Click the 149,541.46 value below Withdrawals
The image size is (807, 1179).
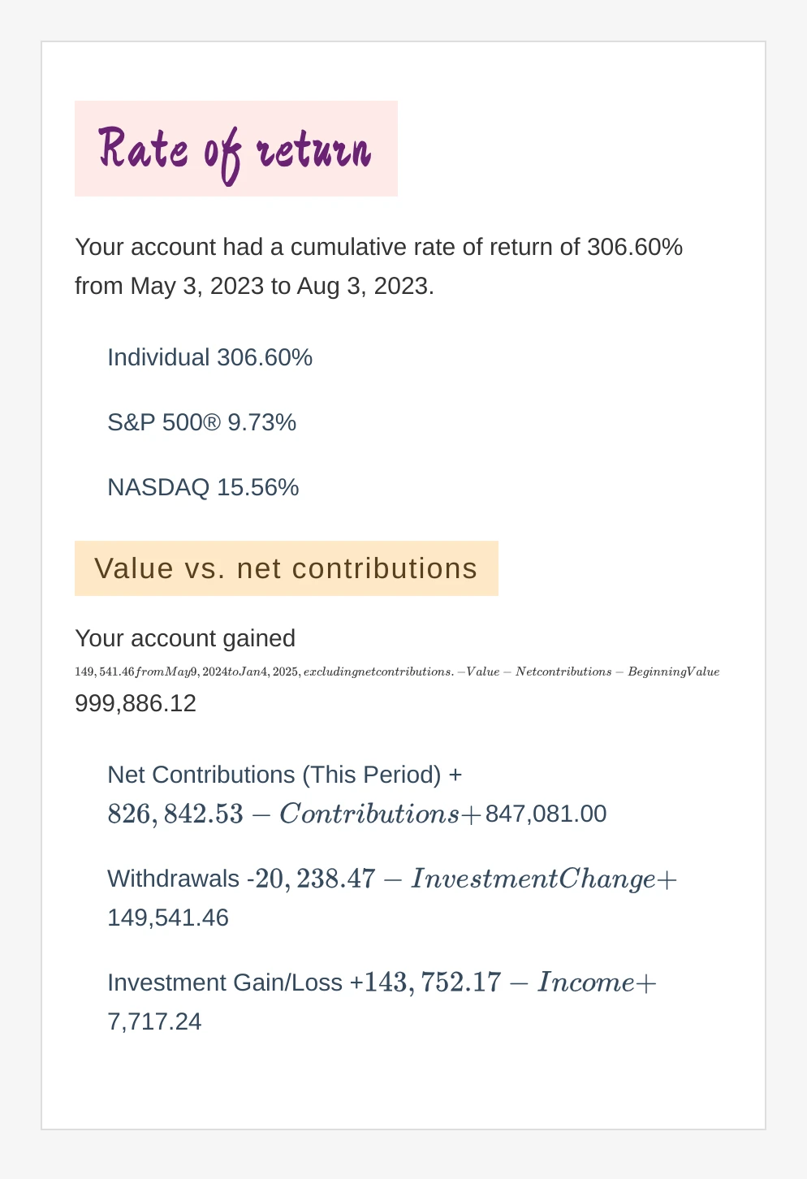click(168, 918)
